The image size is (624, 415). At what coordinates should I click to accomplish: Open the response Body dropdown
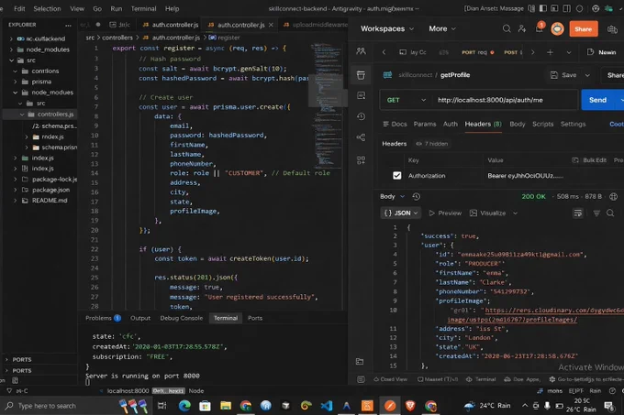(x=393, y=196)
